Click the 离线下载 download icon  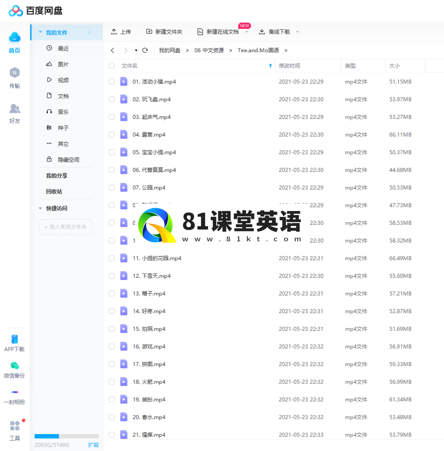(262, 31)
